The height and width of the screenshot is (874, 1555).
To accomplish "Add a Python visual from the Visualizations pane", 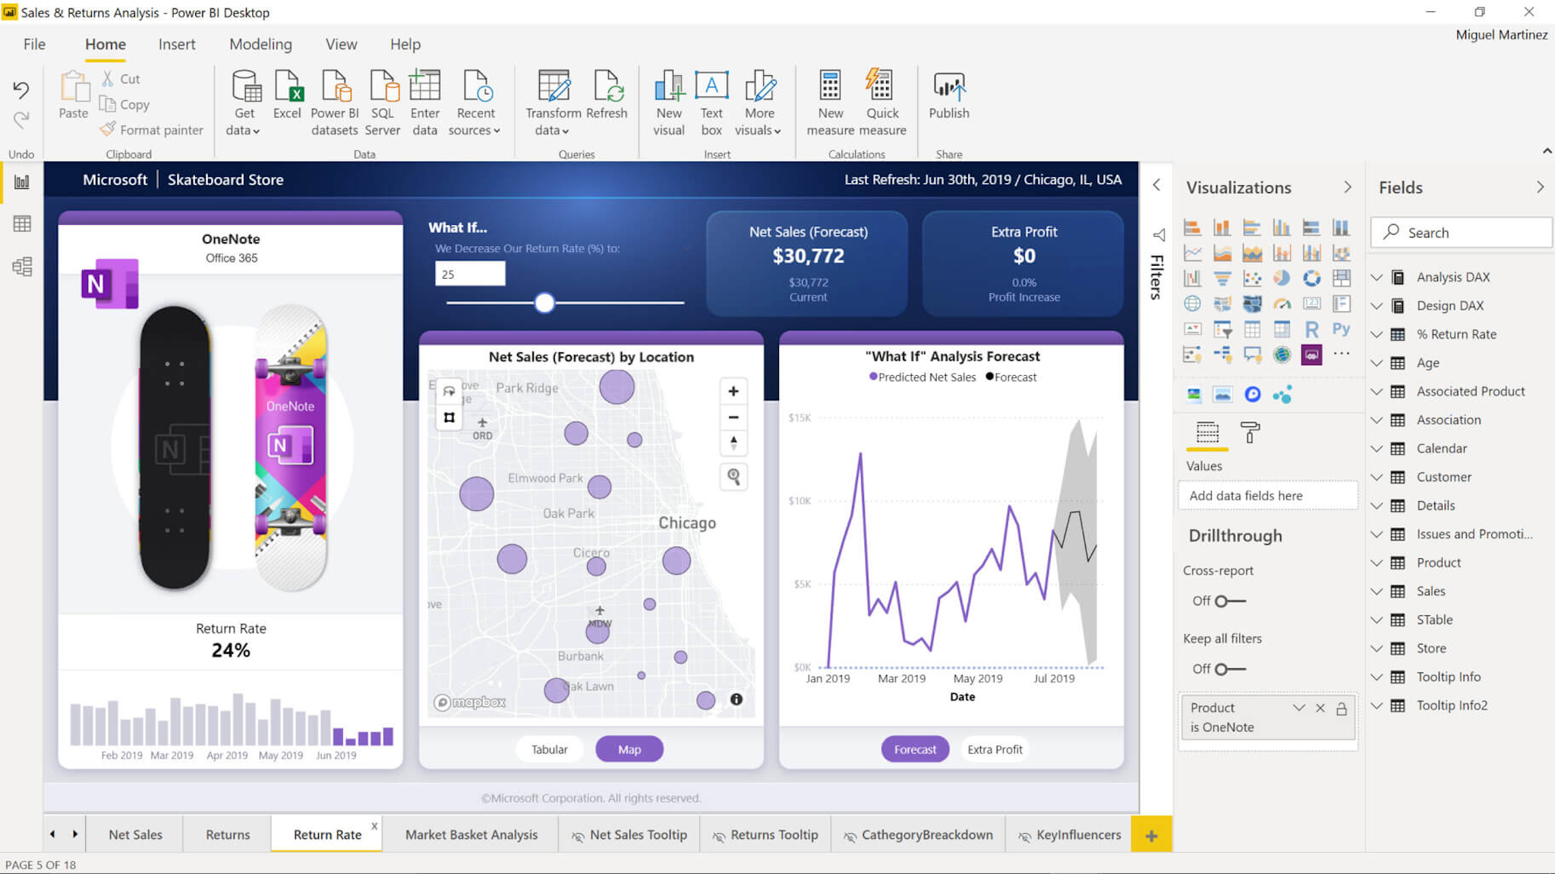I will pyautogui.click(x=1341, y=328).
